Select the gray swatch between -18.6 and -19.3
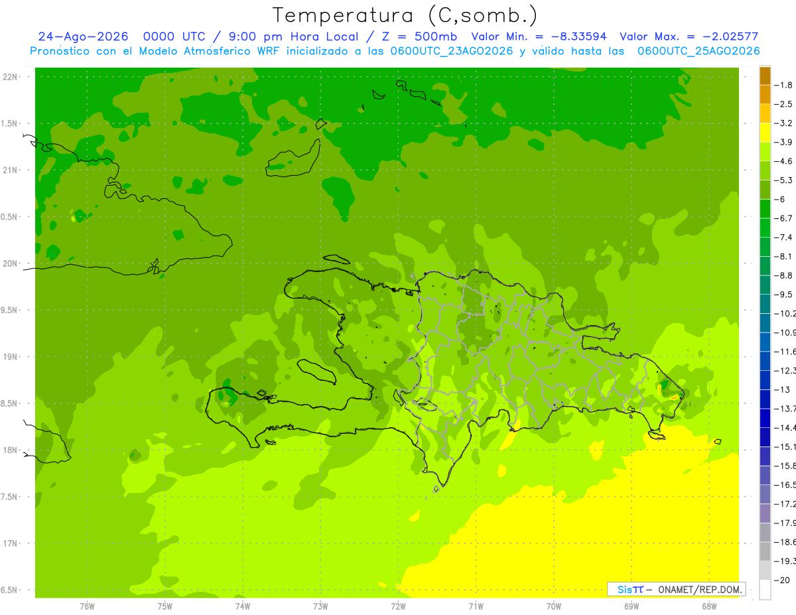The width and height of the screenshot is (796, 615). click(765, 551)
